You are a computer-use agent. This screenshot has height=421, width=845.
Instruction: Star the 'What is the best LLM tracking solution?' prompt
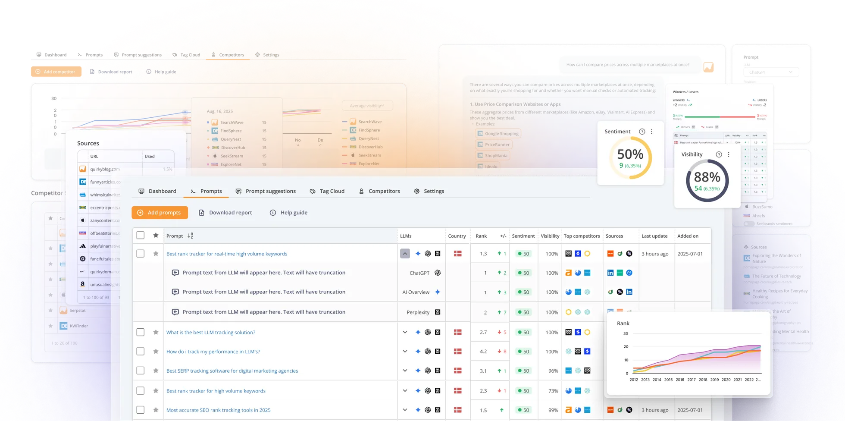click(156, 332)
